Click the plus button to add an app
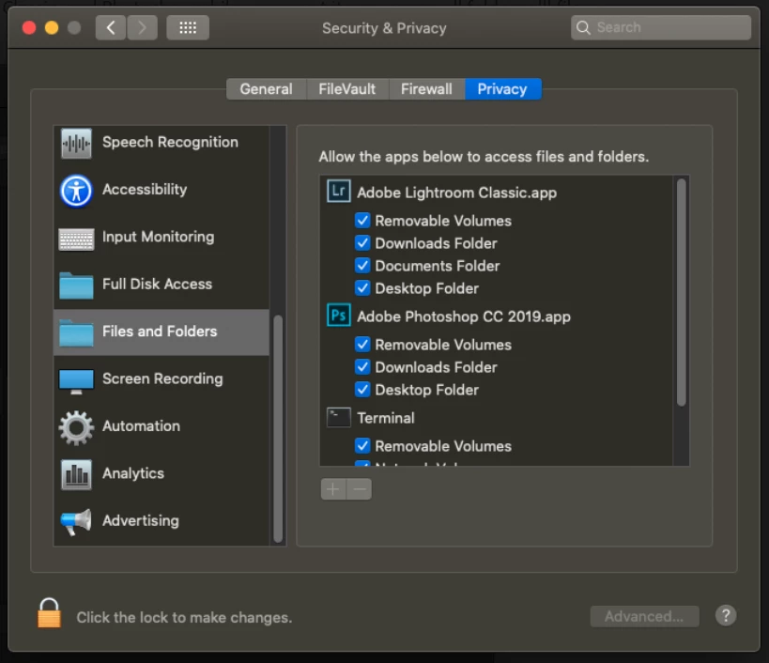 (x=333, y=489)
